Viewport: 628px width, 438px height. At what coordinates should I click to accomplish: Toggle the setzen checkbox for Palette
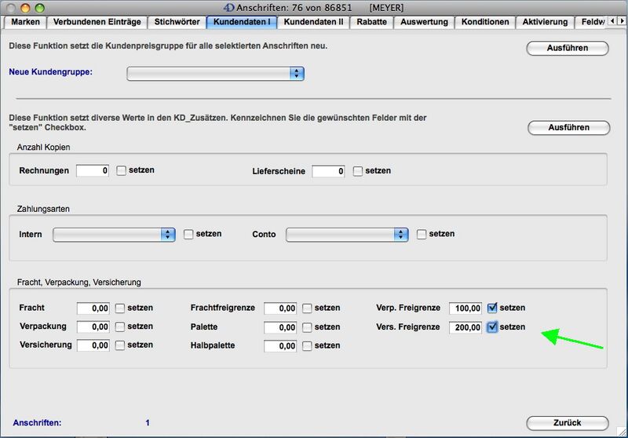(x=308, y=327)
